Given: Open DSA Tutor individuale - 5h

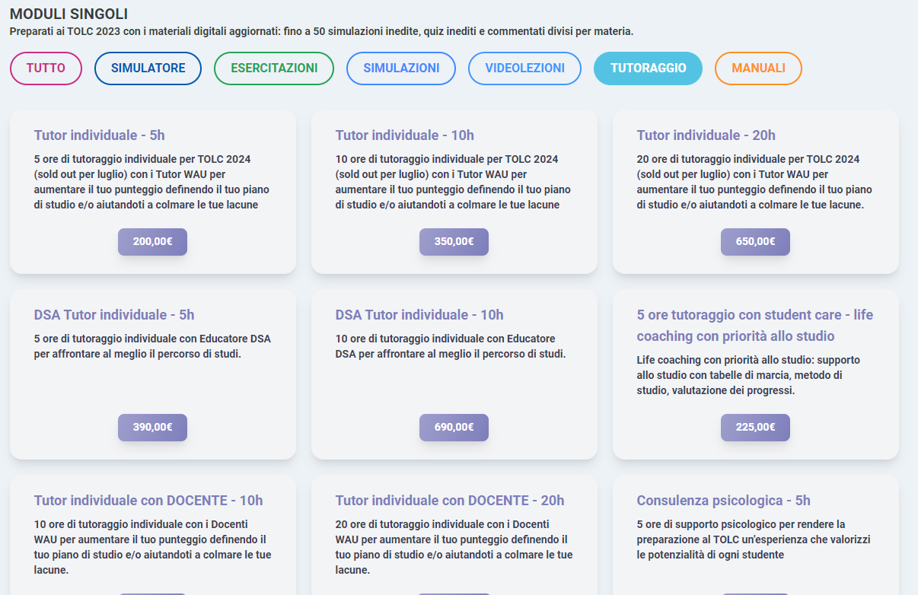Looking at the screenshot, I should click(114, 315).
